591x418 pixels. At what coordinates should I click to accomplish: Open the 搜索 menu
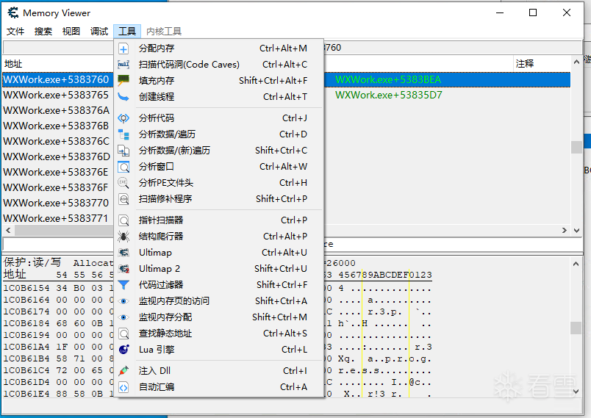pos(43,32)
